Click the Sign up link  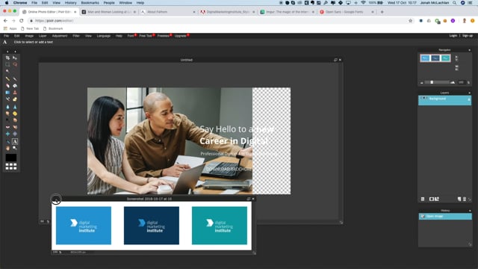click(x=468, y=36)
